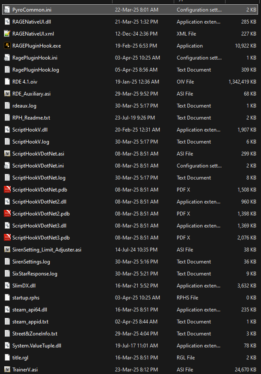
Task: Click the date 14-Jul-24 10:35 PM
Action: (x=136, y=249)
